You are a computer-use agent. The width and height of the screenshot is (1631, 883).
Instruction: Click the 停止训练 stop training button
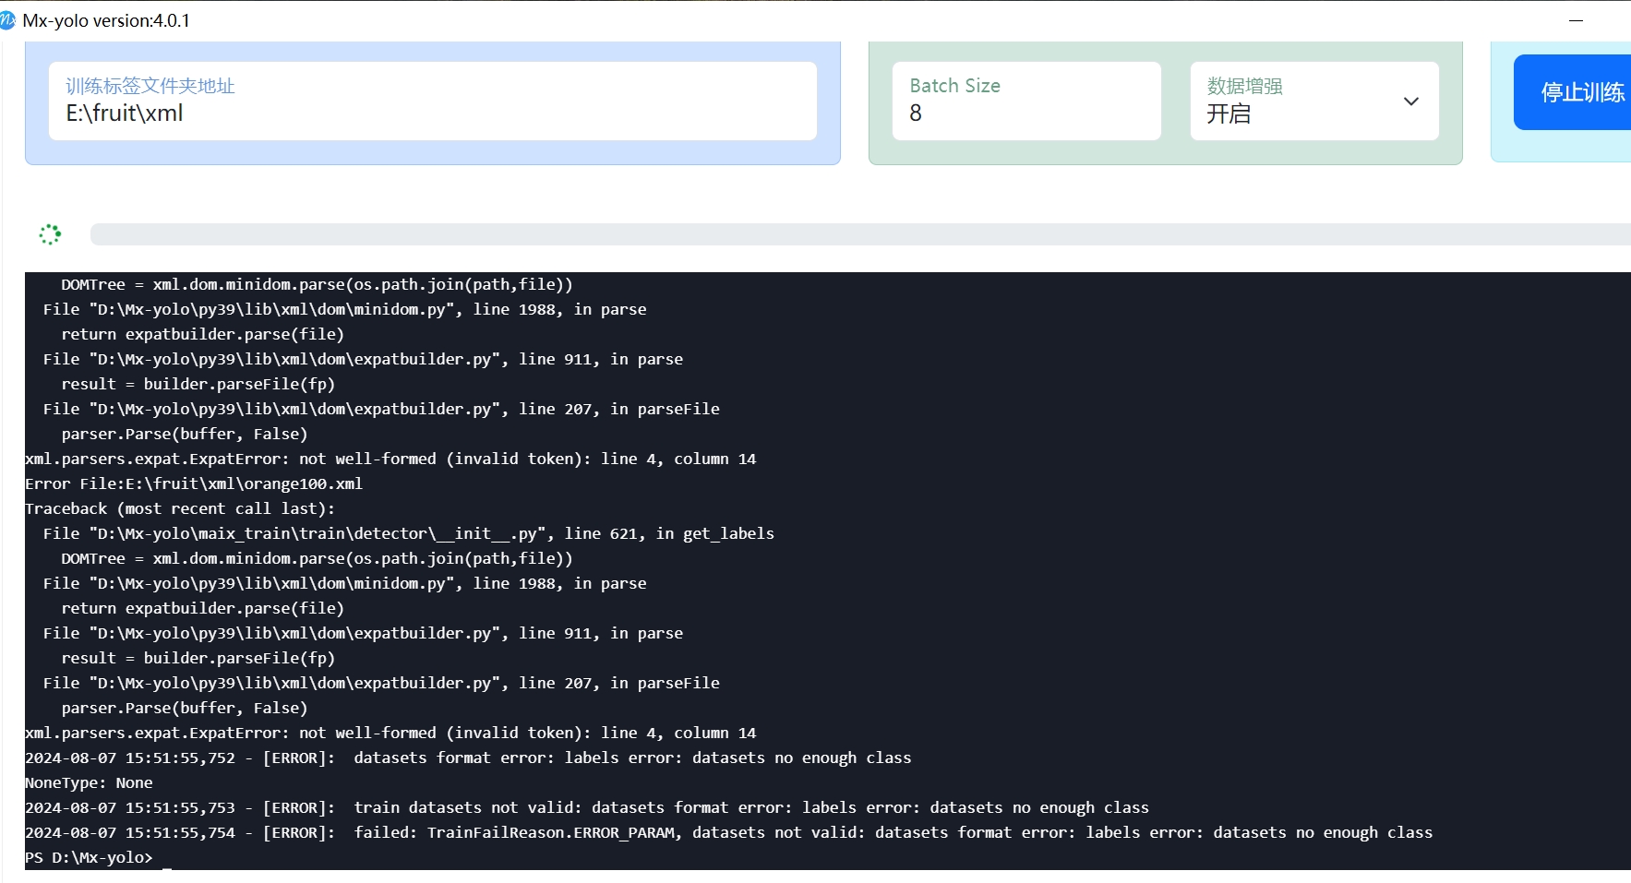(x=1572, y=92)
